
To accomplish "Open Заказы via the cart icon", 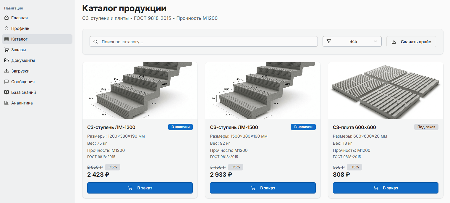I will 6,49.
